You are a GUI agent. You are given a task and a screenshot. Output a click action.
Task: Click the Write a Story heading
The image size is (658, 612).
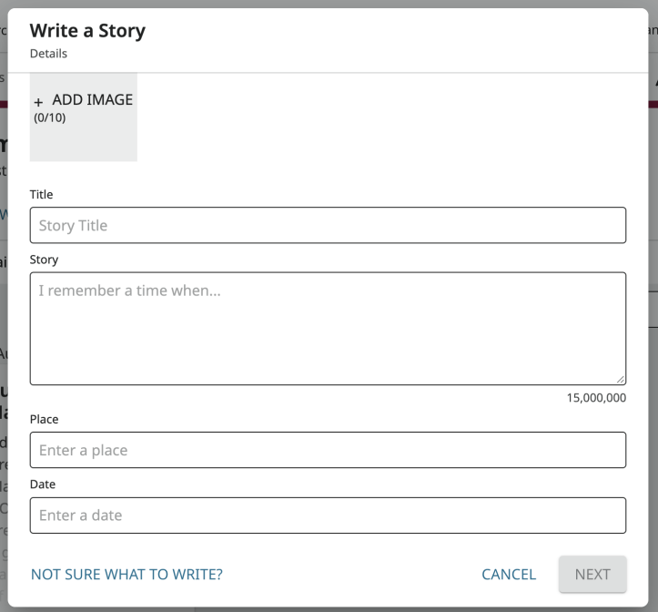pos(87,31)
